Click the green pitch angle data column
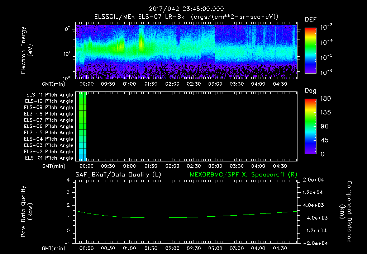 coord(83,126)
